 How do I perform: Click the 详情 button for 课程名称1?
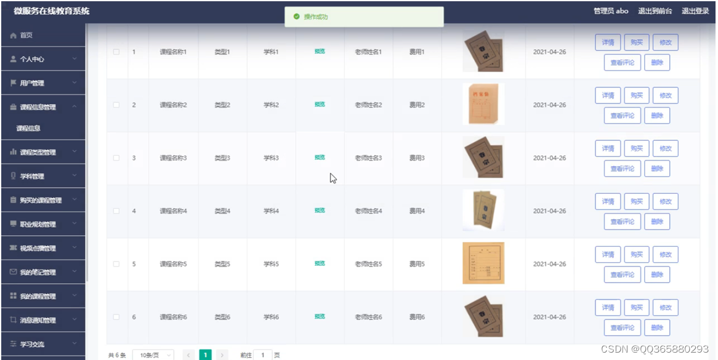608,42
